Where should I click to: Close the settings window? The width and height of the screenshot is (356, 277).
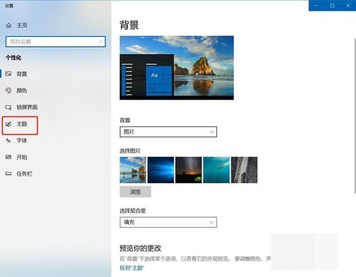point(348,6)
